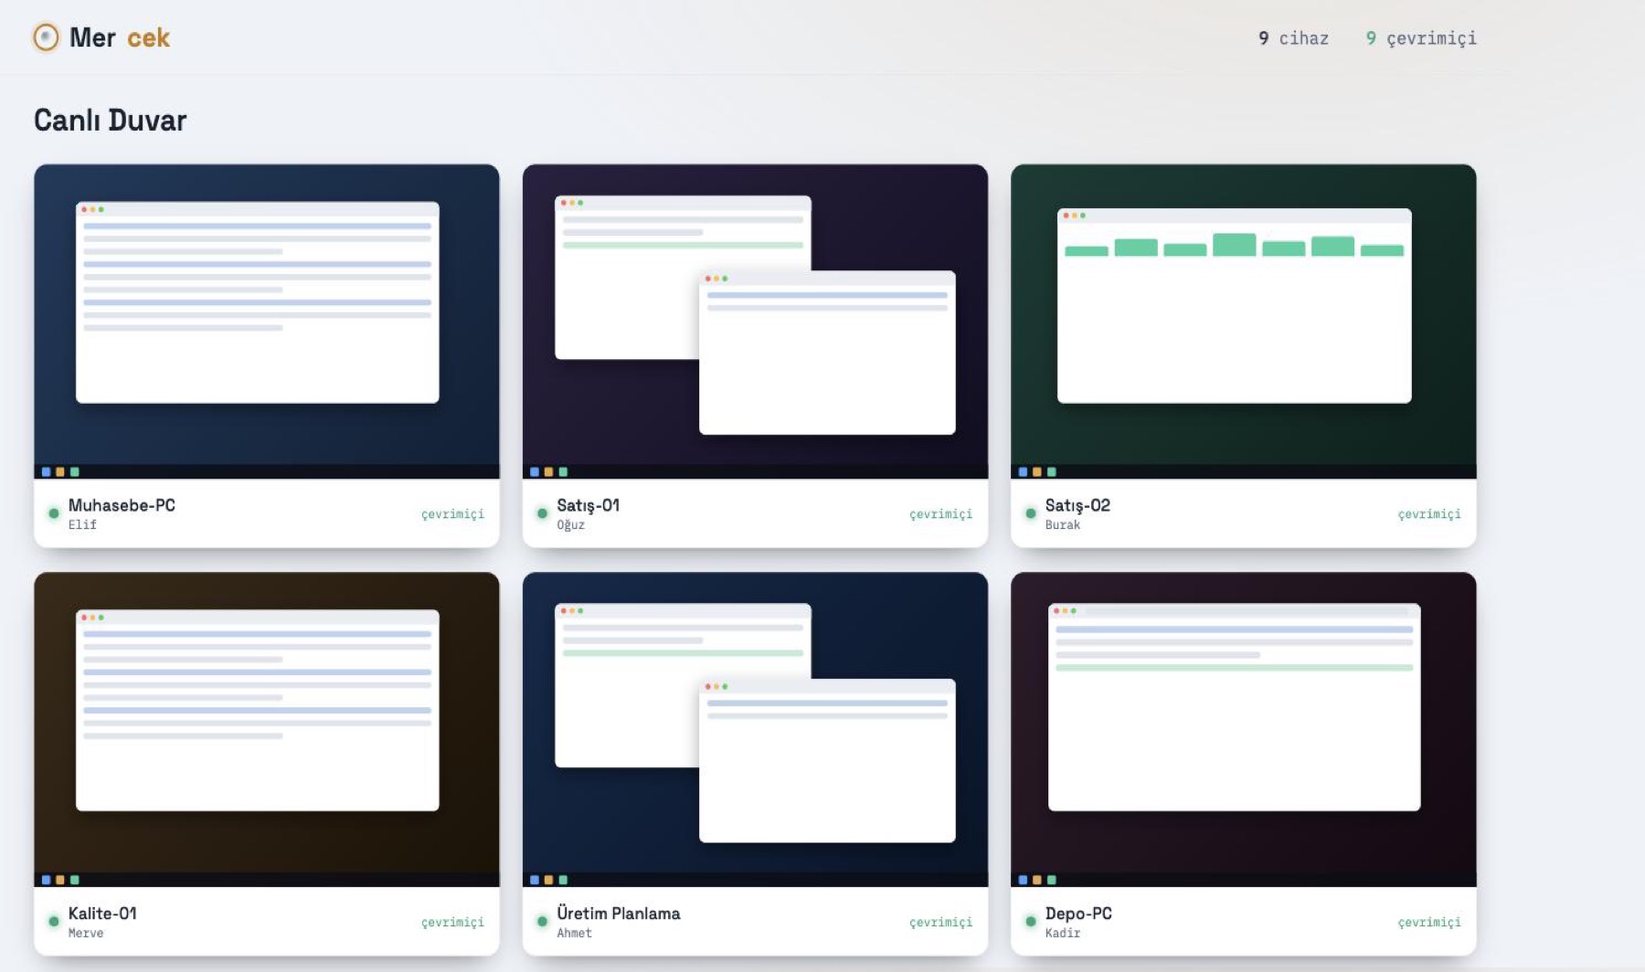1645x972 pixels.
Task: Click the 9 cihaz counter in the header
Action: (1293, 38)
